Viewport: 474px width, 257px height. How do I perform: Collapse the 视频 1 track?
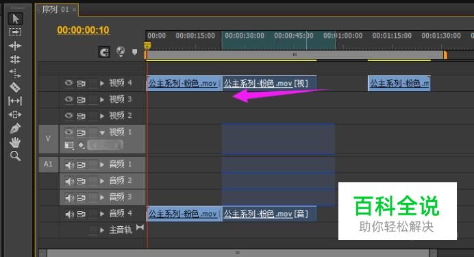tap(102, 132)
